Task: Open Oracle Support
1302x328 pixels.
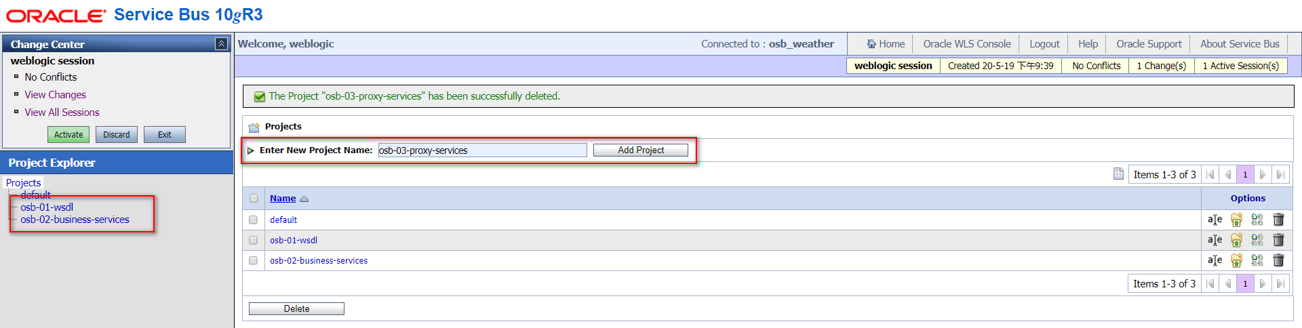Action: point(1149,43)
